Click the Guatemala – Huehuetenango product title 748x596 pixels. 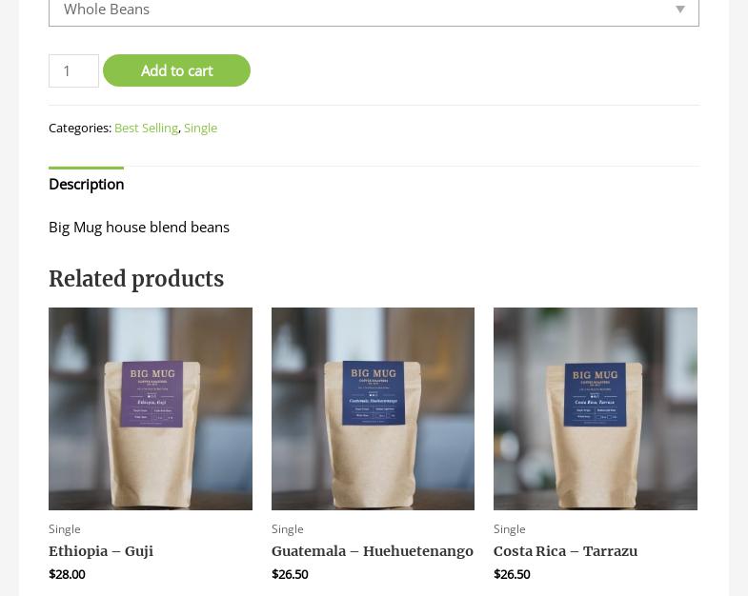click(x=372, y=551)
